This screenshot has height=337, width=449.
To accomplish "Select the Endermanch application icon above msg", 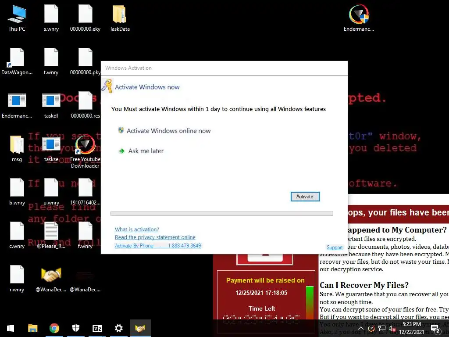I will (17, 105).
